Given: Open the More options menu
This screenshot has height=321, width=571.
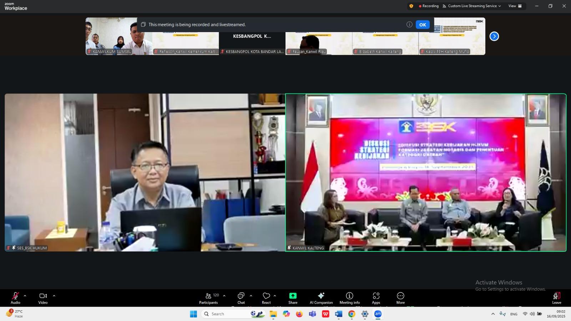Looking at the screenshot, I should 400,298.
